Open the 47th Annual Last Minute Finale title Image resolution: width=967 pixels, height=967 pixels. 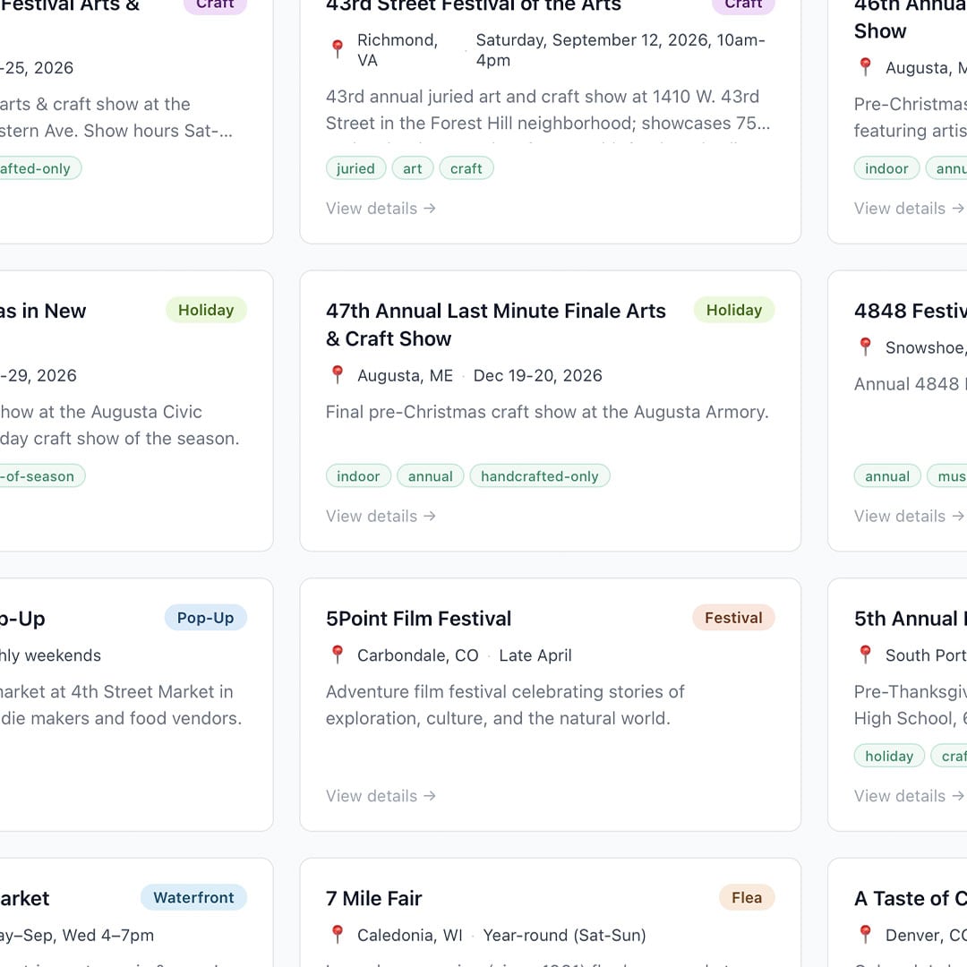click(x=496, y=325)
